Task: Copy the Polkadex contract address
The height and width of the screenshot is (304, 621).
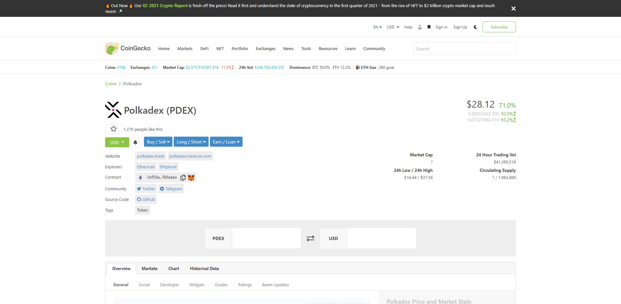Action: (x=183, y=177)
